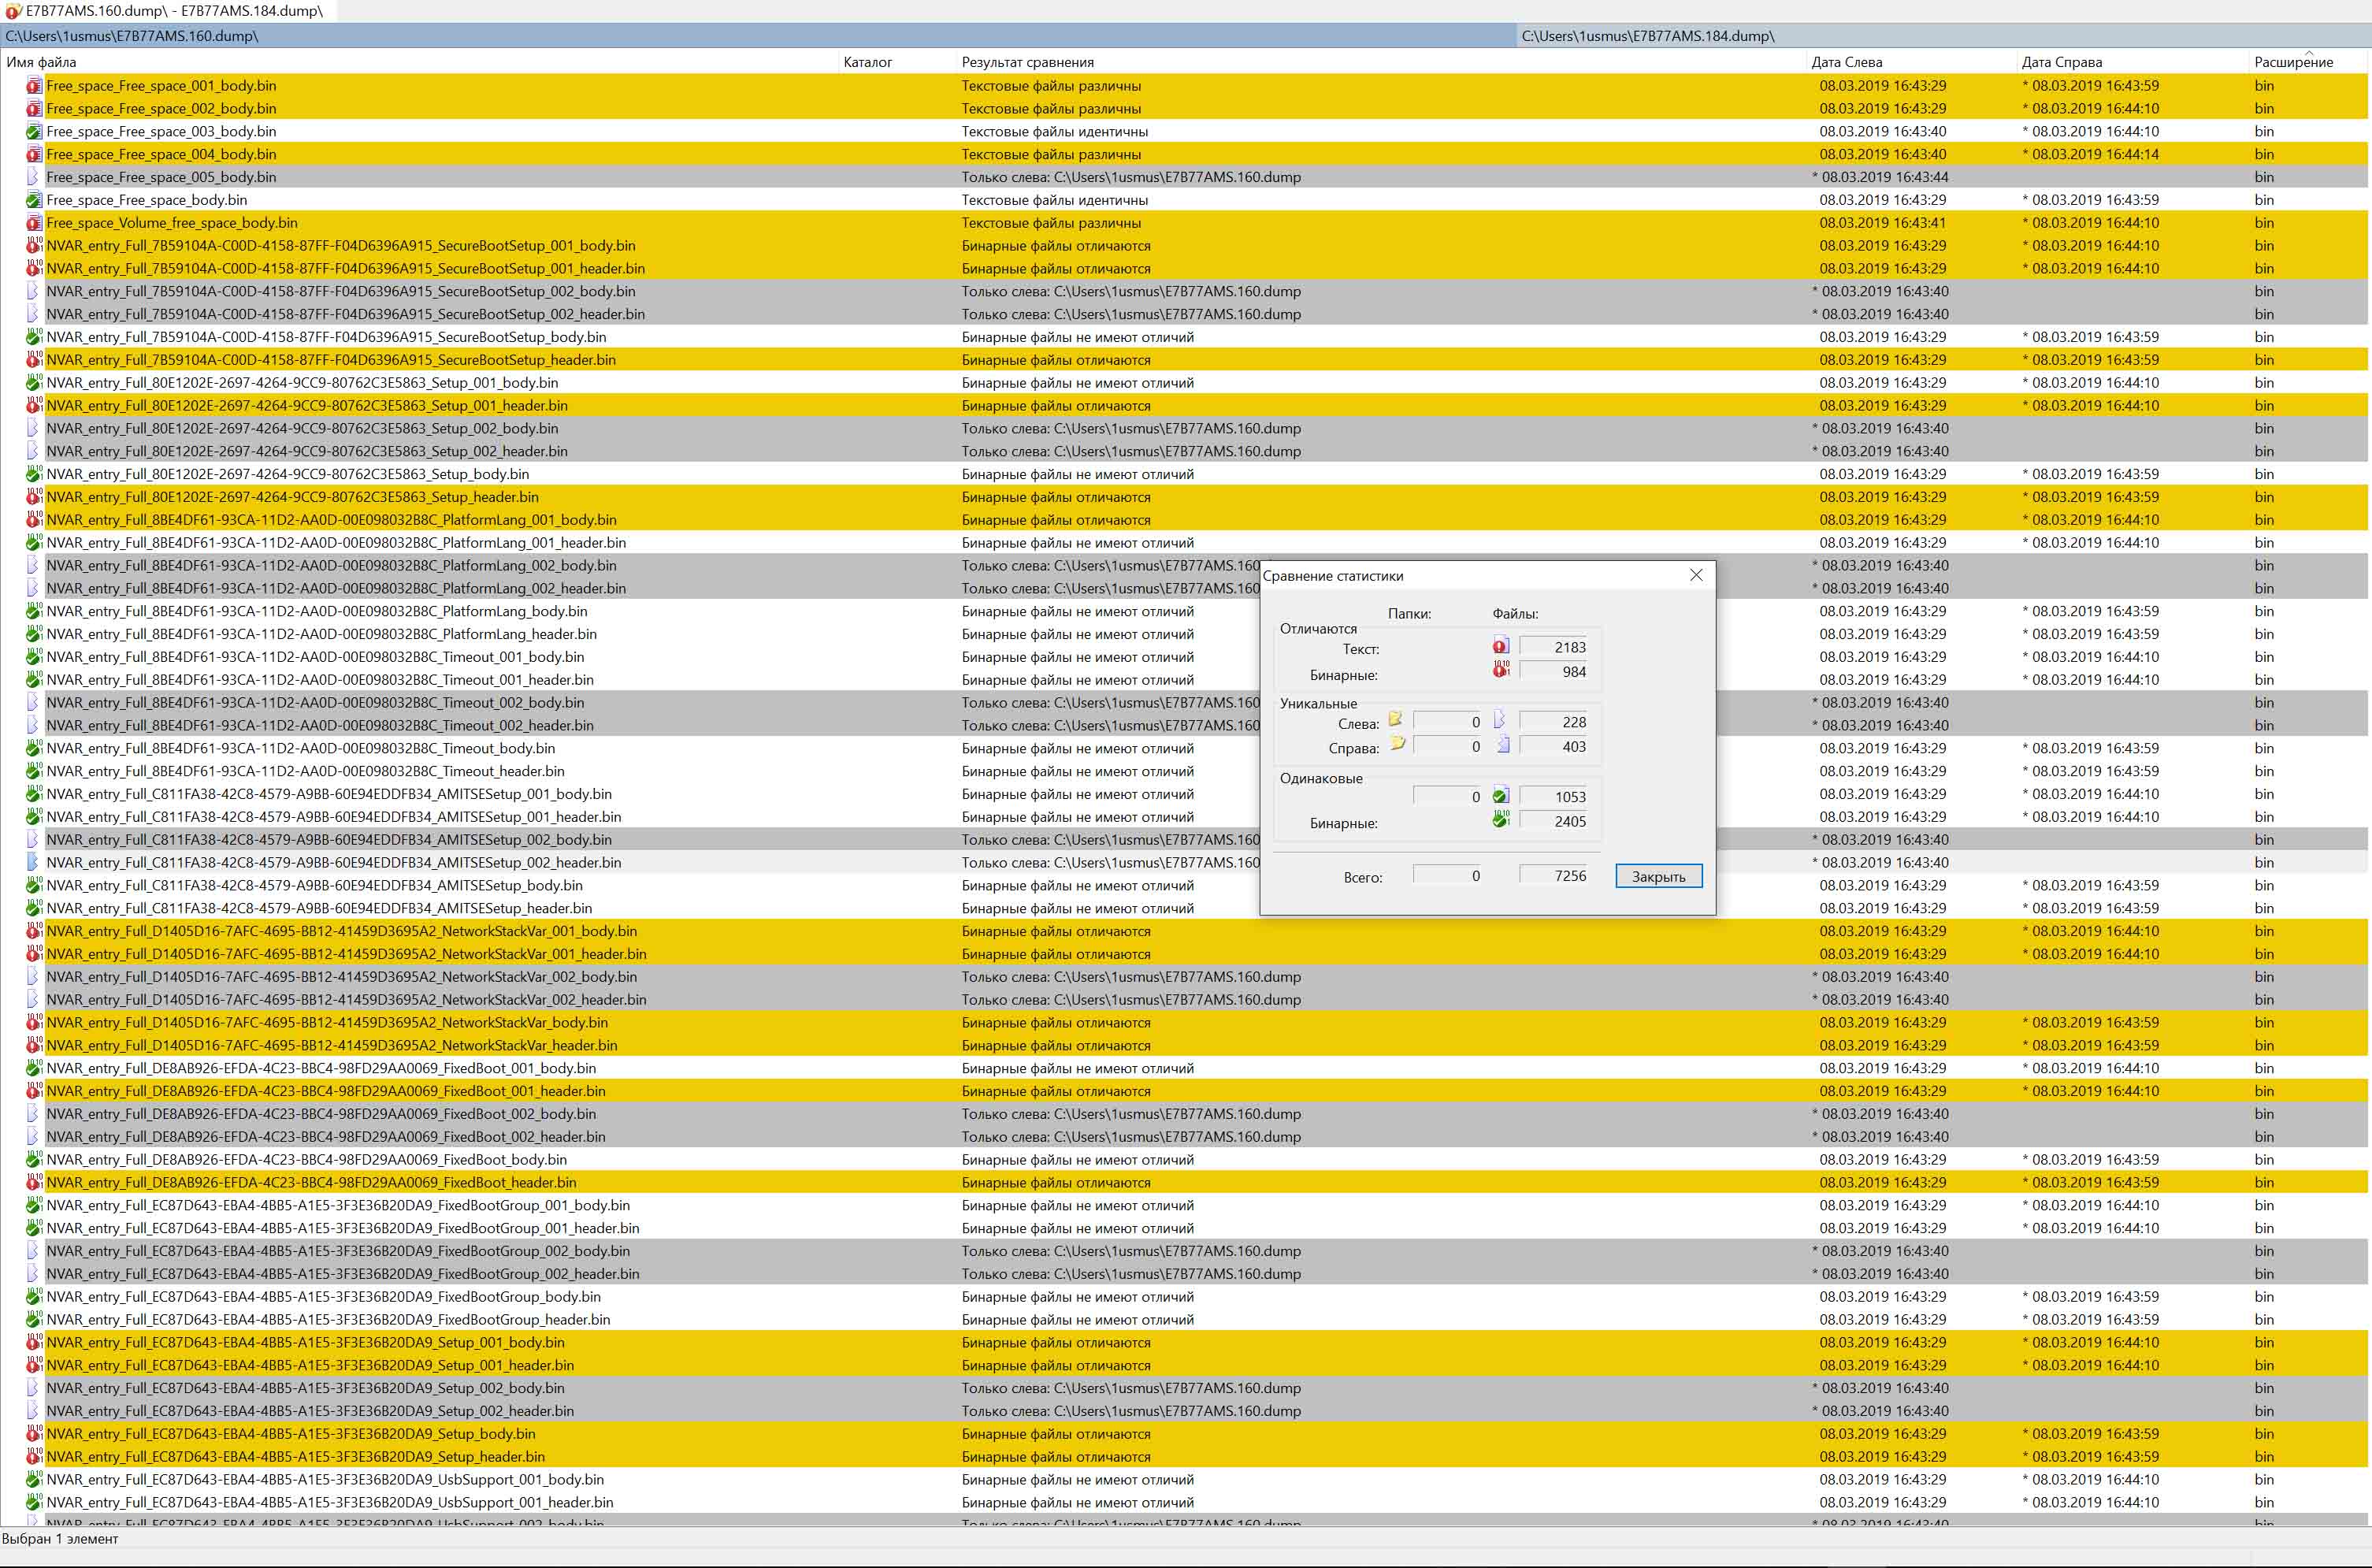The width and height of the screenshot is (2372, 1568).
Task: Click the Закрыть button in statistics dialog
Action: pyautogui.click(x=1658, y=876)
